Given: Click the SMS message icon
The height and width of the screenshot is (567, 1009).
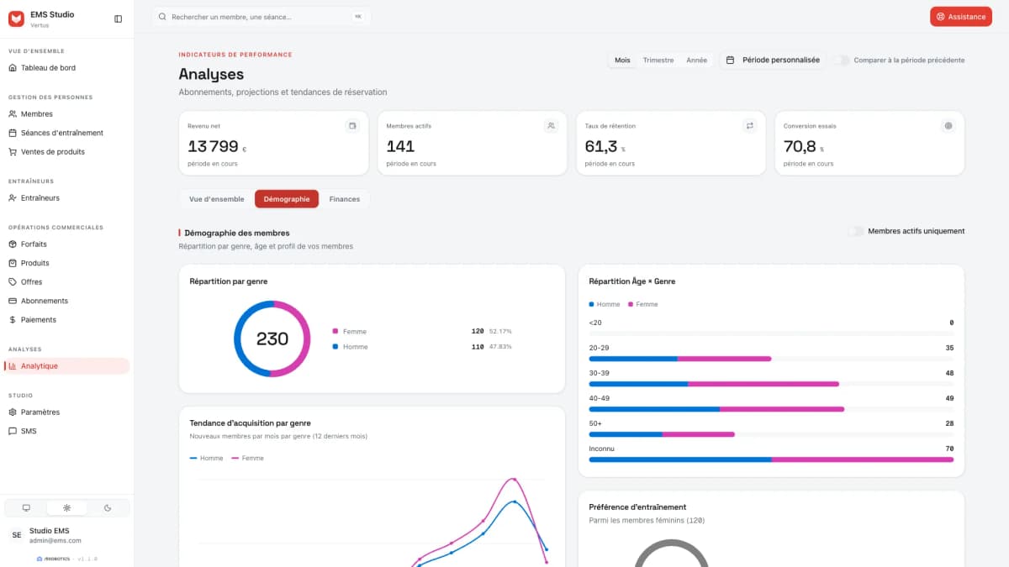Looking at the screenshot, I should [13, 431].
